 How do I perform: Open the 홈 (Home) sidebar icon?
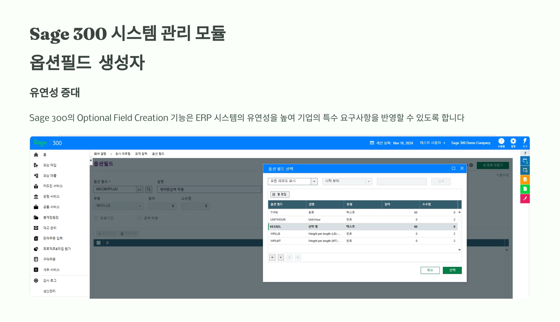[x=36, y=155]
